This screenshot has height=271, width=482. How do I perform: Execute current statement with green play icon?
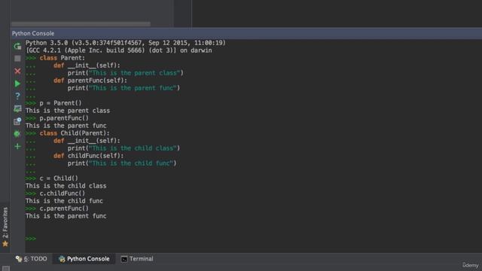coord(17,84)
